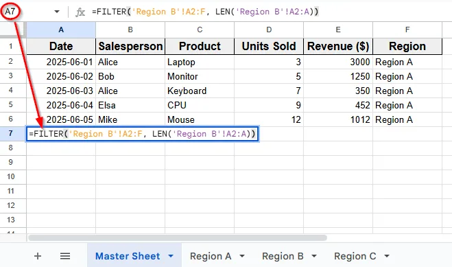
Task: Open the Master Sheet tab dropdown arrow
Action: click(x=171, y=256)
